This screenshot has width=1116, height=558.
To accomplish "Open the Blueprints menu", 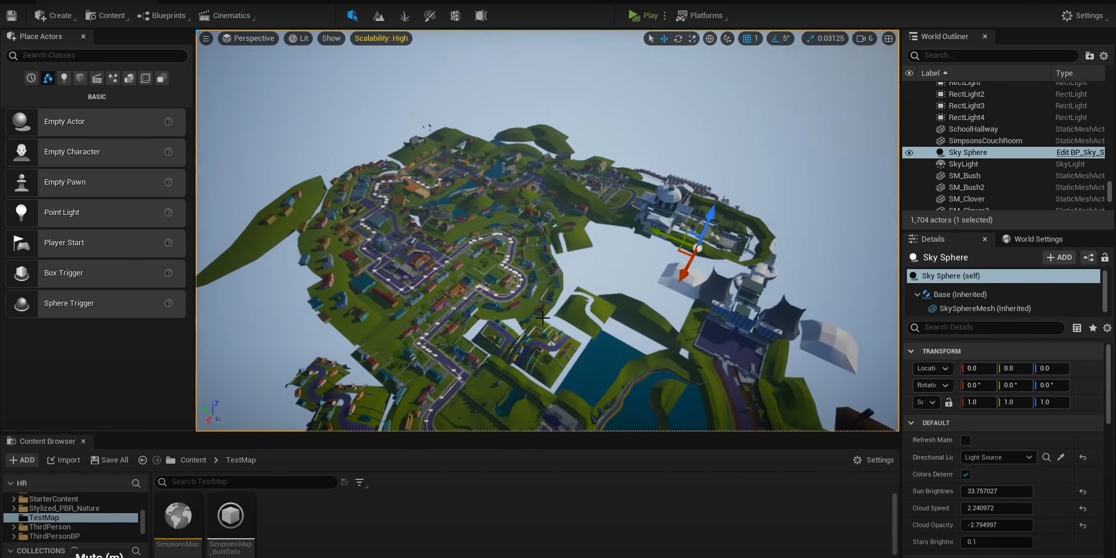I will 164,16.
